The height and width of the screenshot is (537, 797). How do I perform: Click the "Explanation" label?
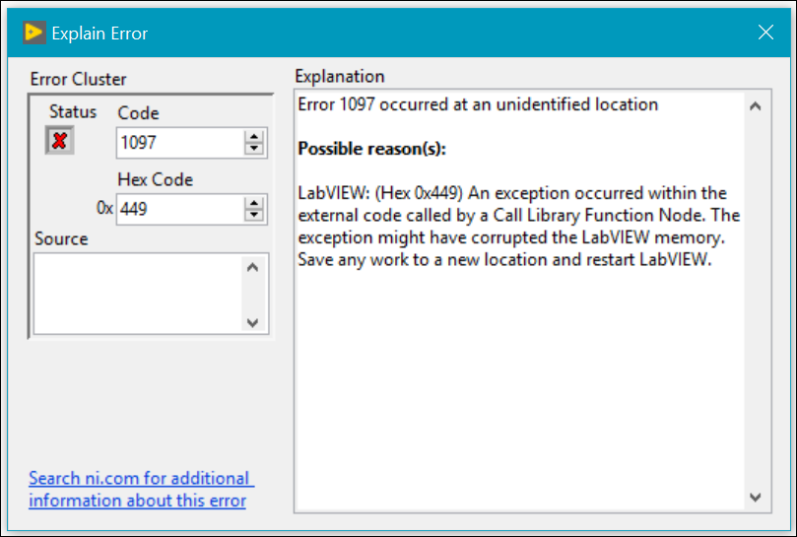point(340,76)
